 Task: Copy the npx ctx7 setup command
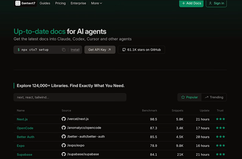[64, 50]
